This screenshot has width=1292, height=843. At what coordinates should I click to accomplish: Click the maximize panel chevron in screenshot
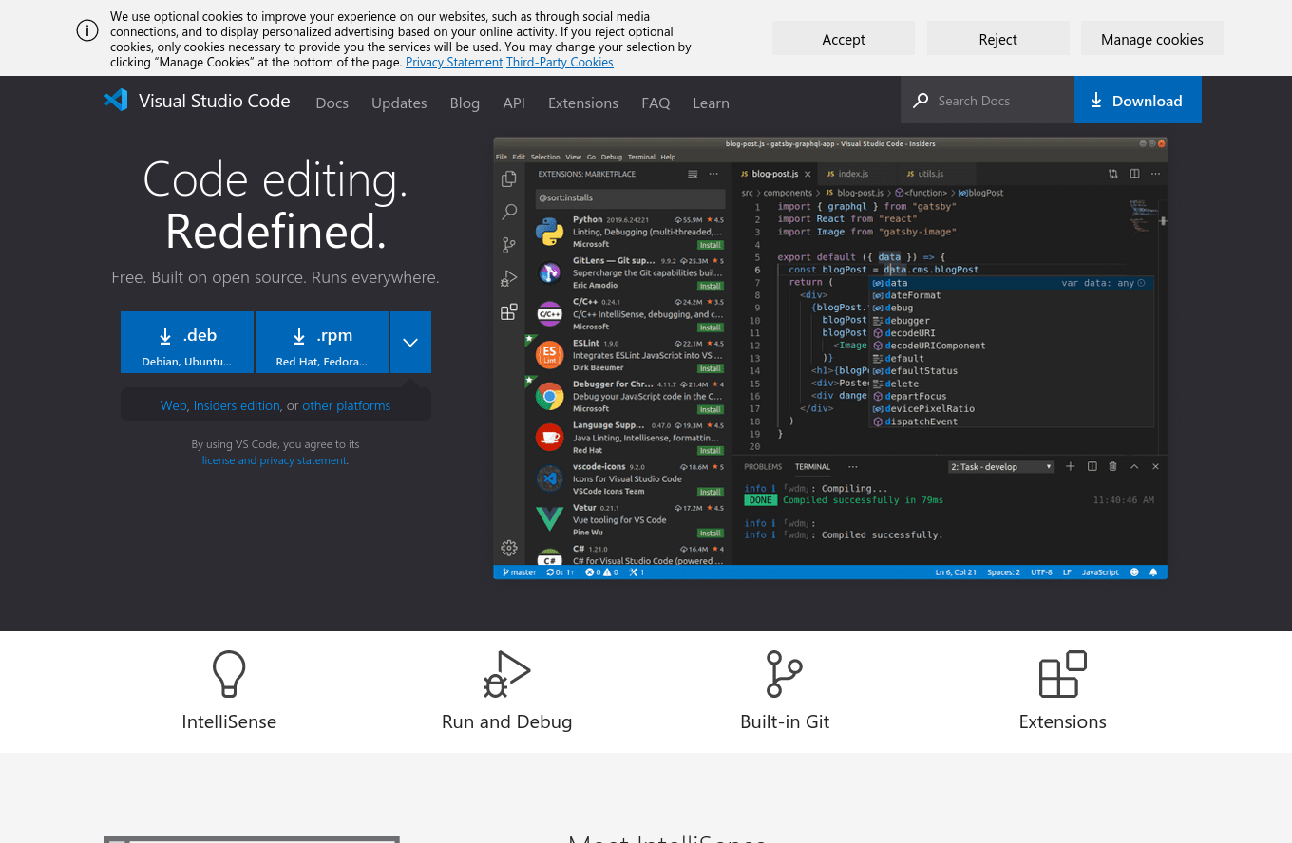(x=1134, y=466)
